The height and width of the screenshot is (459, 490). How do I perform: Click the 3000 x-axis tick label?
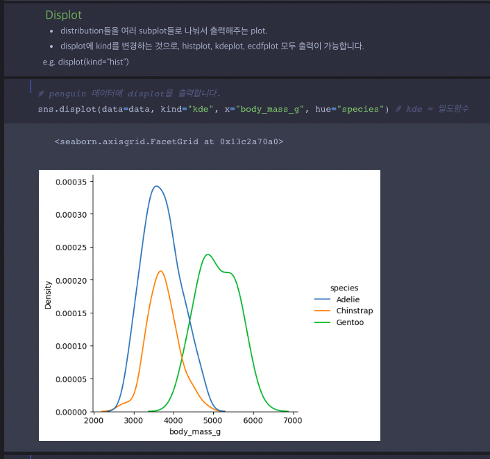[x=133, y=421]
